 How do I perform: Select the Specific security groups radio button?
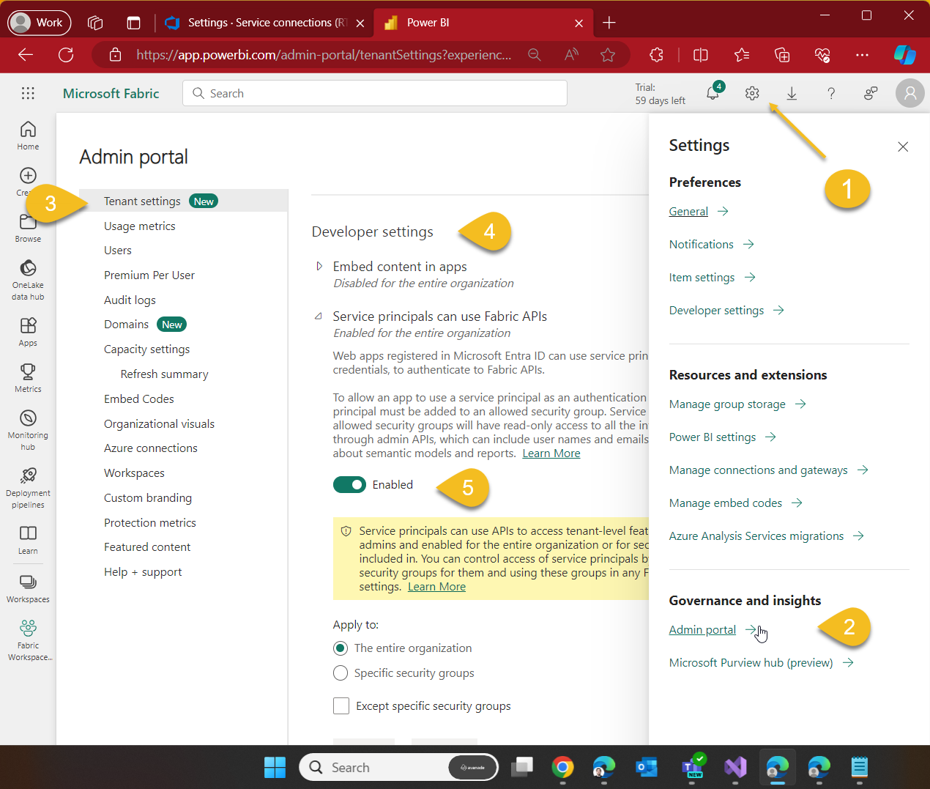[341, 673]
